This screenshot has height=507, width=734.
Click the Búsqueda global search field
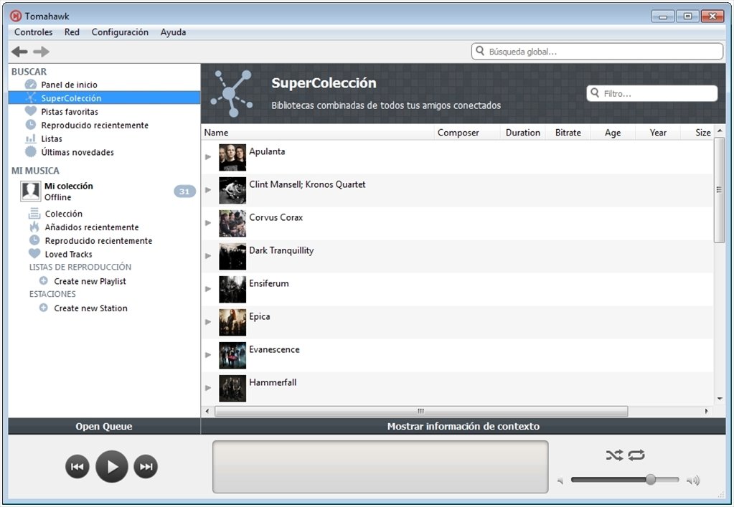[597, 52]
